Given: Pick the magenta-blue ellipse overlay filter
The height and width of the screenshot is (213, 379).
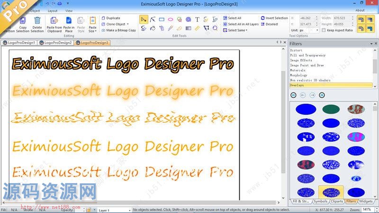Looking at the screenshot, I should pos(356,137).
